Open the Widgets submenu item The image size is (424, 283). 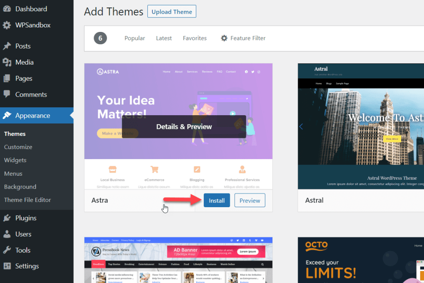point(15,160)
